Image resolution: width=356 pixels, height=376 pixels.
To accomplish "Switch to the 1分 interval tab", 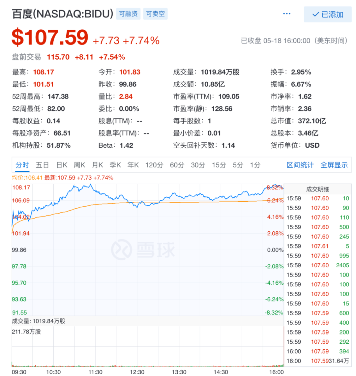I will click(255, 165).
